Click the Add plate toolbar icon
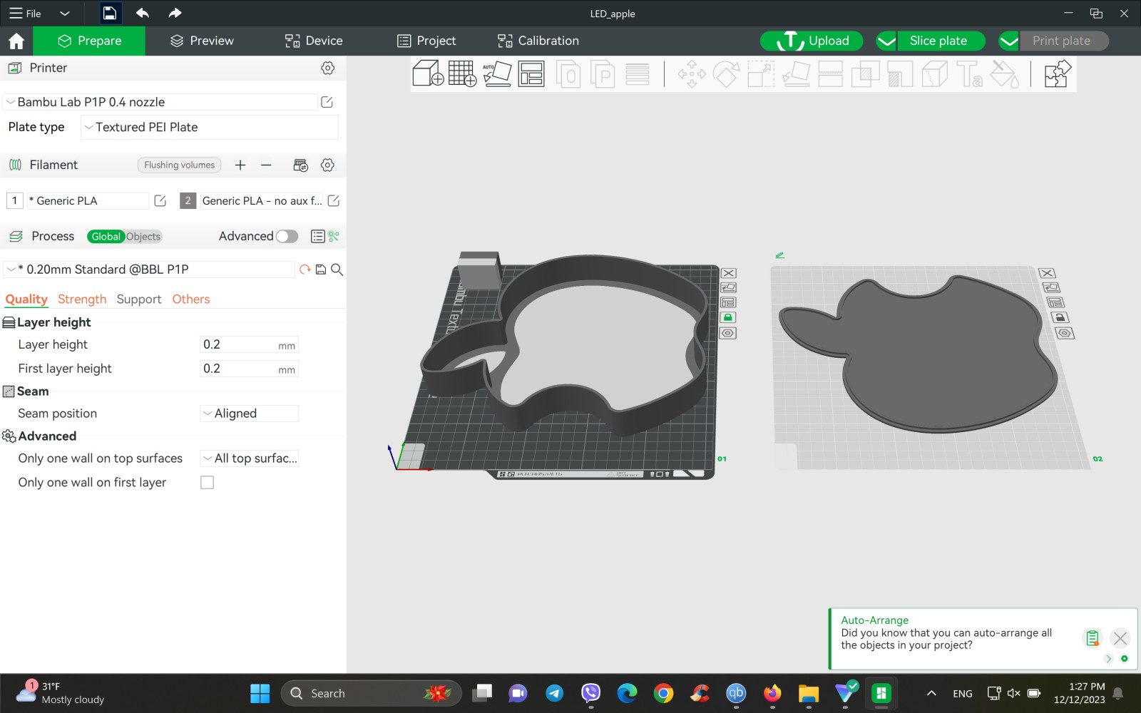Viewport: 1141px width, 713px height. click(462, 74)
